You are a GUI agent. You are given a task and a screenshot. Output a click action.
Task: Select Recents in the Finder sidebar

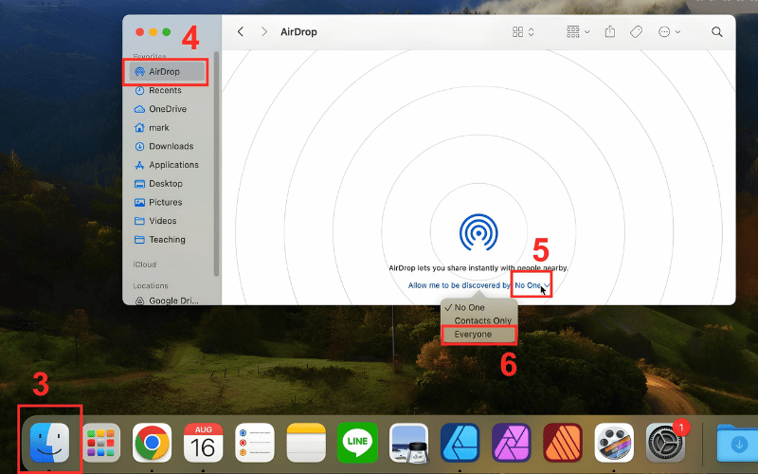168,90
